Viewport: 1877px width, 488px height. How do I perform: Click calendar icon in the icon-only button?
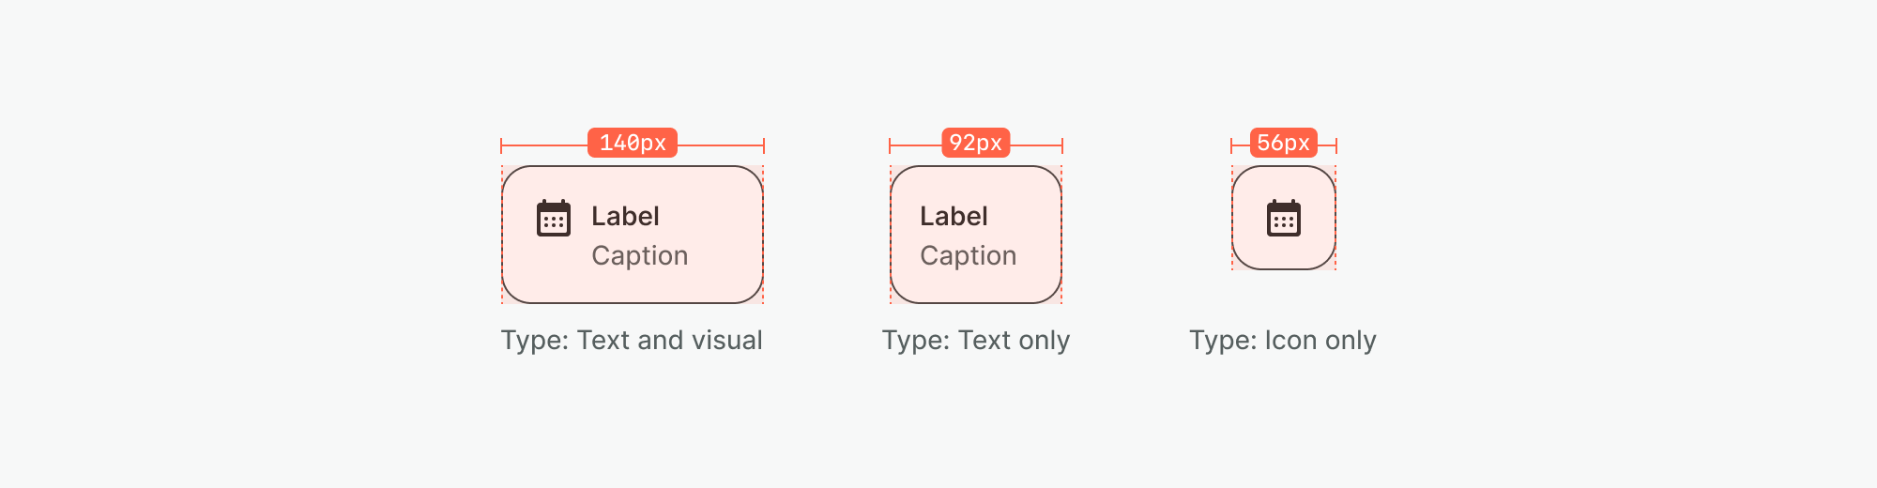(x=1283, y=219)
